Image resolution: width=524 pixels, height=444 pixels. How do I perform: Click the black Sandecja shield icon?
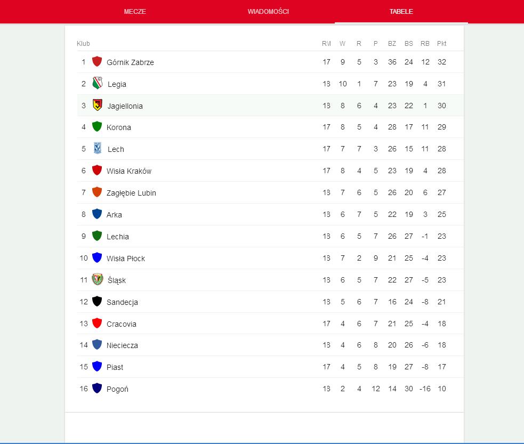97,302
